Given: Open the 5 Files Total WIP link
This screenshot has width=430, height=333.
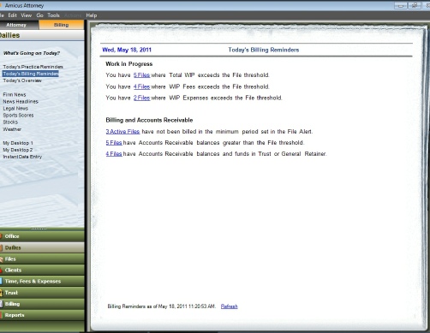Looking at the screenshot, I should 141,75.
